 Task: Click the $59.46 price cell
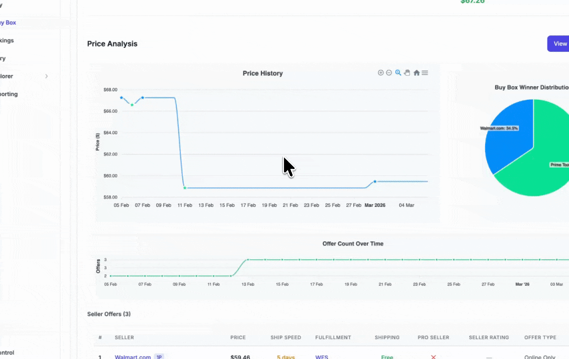click(240, 357)
